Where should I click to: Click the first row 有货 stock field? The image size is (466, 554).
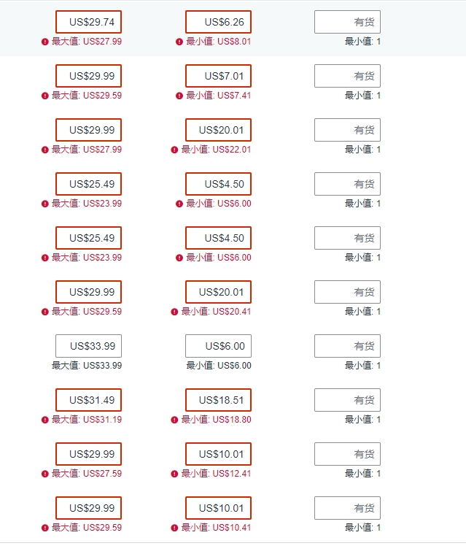[x=347, y=22]
